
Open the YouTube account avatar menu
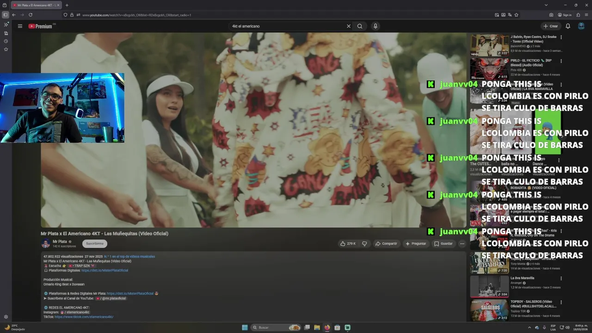click(581, 26)
